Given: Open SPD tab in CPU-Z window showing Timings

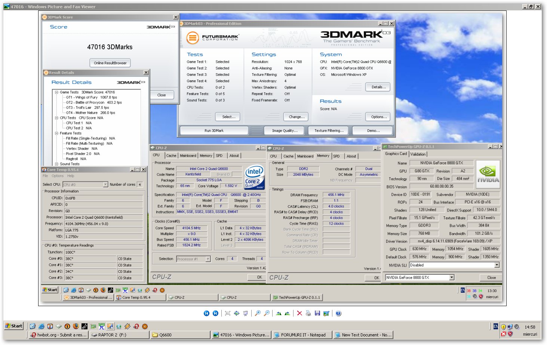Looking at the screenshot, I should [x=337, y=156].
